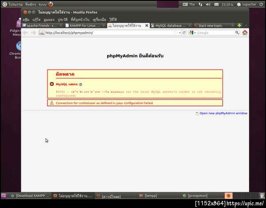This screenshot has height=208, width=266.
Task: Open the supachai user menu
Action: [246, 4]
